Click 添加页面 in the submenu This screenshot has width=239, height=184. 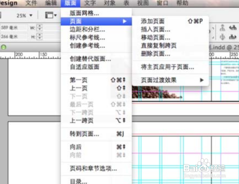(x=170, y=21)
